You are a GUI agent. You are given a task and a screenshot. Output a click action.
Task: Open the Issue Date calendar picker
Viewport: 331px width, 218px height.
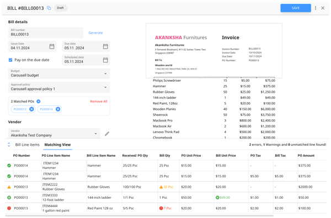52,46
